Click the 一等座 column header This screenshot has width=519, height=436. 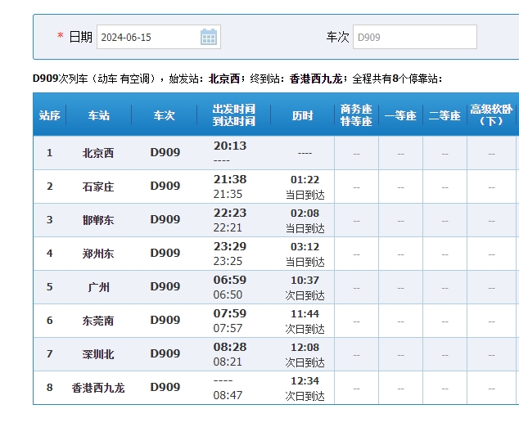(x=400, y=115)
